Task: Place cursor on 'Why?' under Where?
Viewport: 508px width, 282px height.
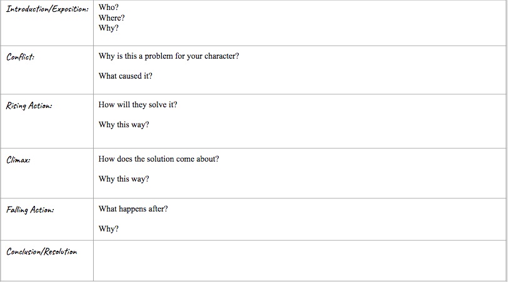Action: tap(109, 28)
